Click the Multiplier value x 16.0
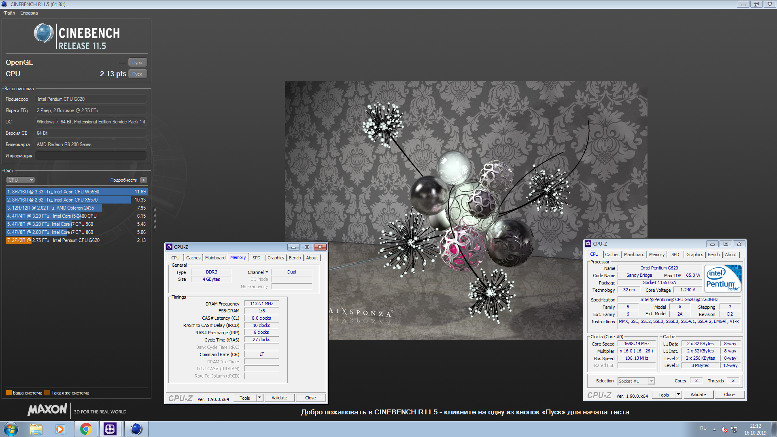The width and height of the screenshot is (777, 437). (637, 351)
